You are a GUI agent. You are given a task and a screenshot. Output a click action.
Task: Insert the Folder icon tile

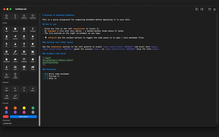point(33,52)
